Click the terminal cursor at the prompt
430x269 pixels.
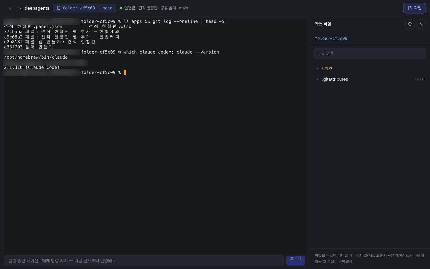tap(125, 73)
